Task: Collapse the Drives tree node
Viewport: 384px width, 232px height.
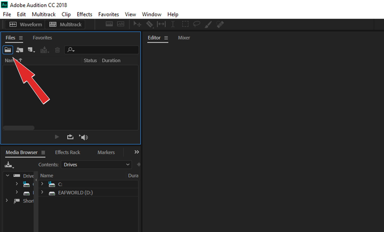Action: [x=7, y=175]
